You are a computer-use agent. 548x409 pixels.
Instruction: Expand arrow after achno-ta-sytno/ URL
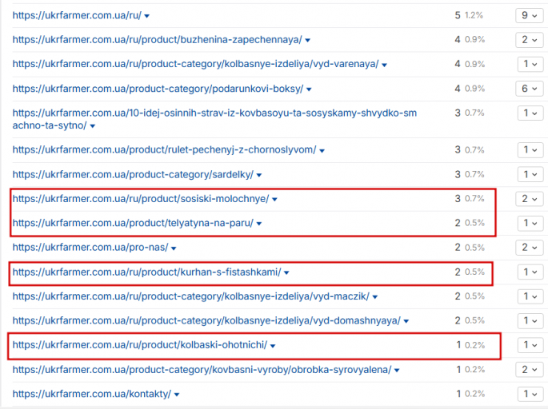coord(93,126)
